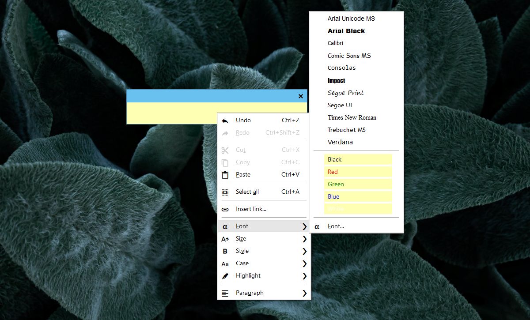The image size is (530, 320).
Task: Click the Select all icon
Action: click(225, 192)
